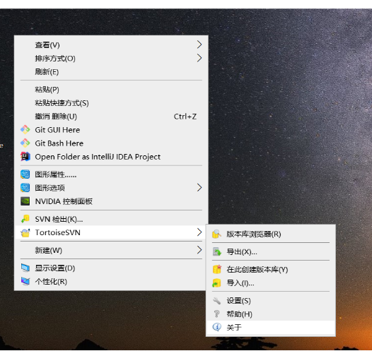
Task: Click the 新建(W) menu label
Action: click(48, 250)
